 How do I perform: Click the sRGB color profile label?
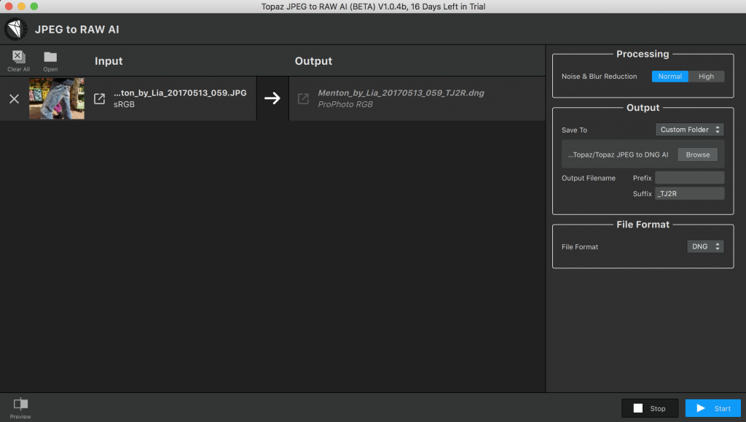click(x=124, y=104)
